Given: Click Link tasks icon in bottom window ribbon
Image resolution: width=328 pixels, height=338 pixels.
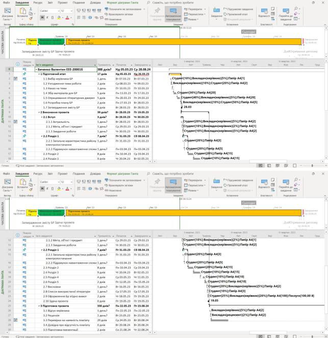Looking at the screenshot, I should [96, 189].
